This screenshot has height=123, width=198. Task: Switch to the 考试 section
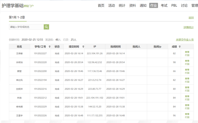tap(164, 6)
